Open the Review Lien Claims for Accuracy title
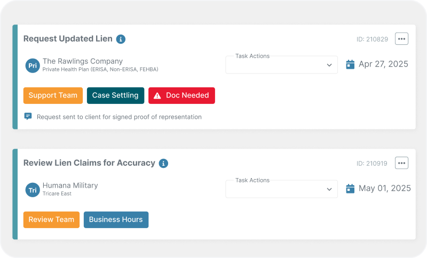Viewport: 427px width, 258px height. (x=89, y=163)
